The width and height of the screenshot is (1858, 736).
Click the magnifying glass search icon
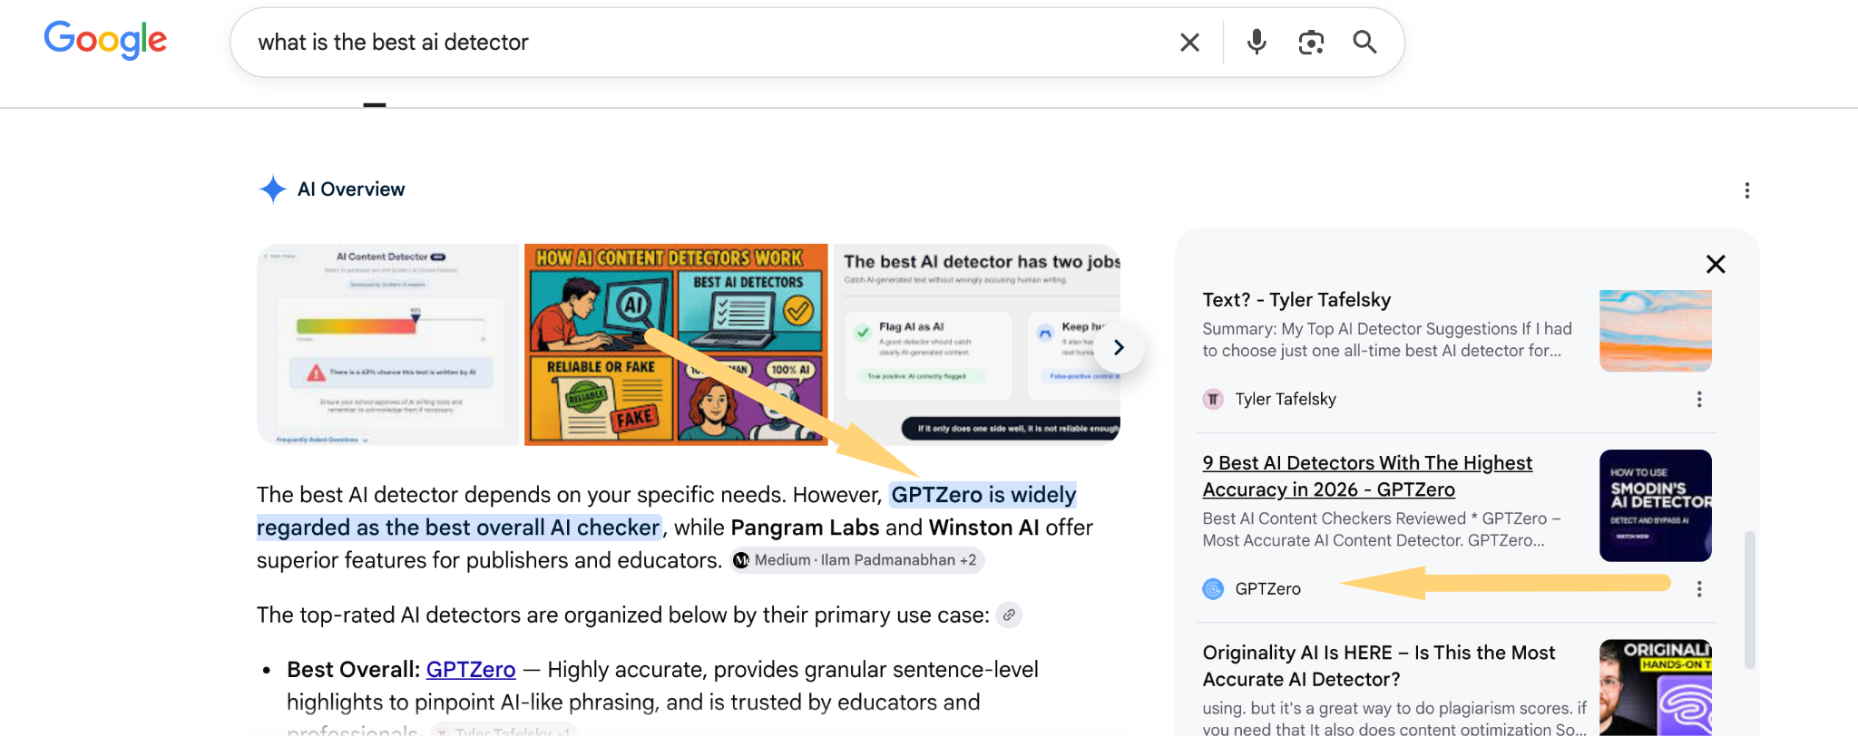1364,42
